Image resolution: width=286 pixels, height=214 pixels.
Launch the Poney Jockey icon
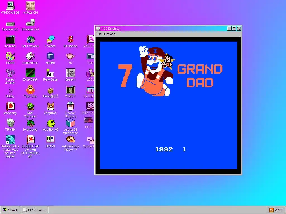coord(10,73)
